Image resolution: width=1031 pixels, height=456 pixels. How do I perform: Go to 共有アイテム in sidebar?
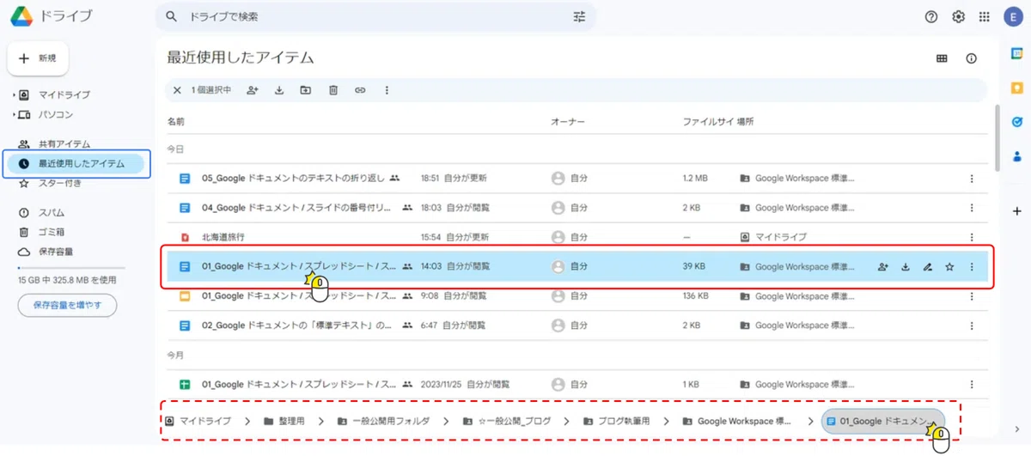pyautogui.click(x=64, y=144)
